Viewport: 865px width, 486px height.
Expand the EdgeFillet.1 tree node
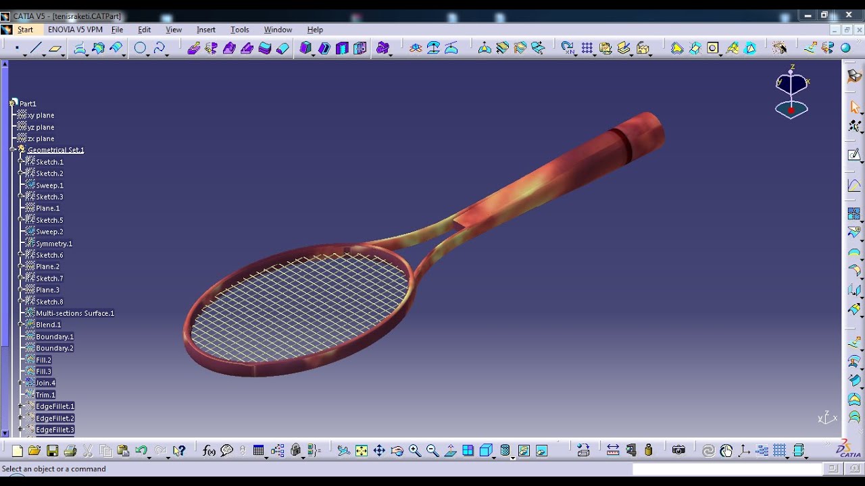pyautogui.click(x=21, y=406)
